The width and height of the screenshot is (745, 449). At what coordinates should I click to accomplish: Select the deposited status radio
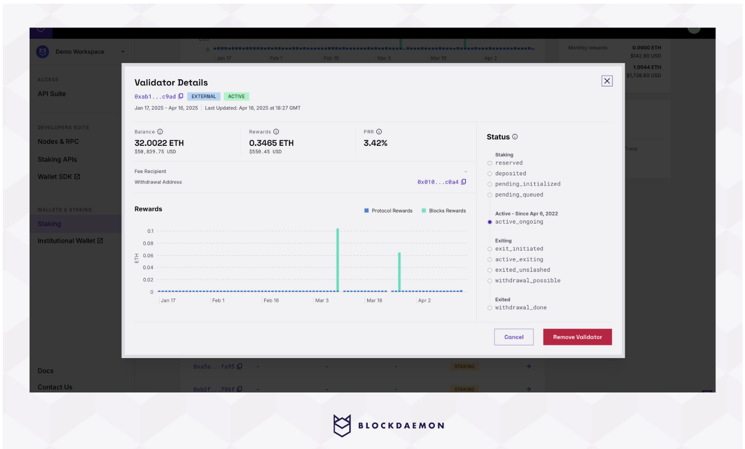[490, 174]
